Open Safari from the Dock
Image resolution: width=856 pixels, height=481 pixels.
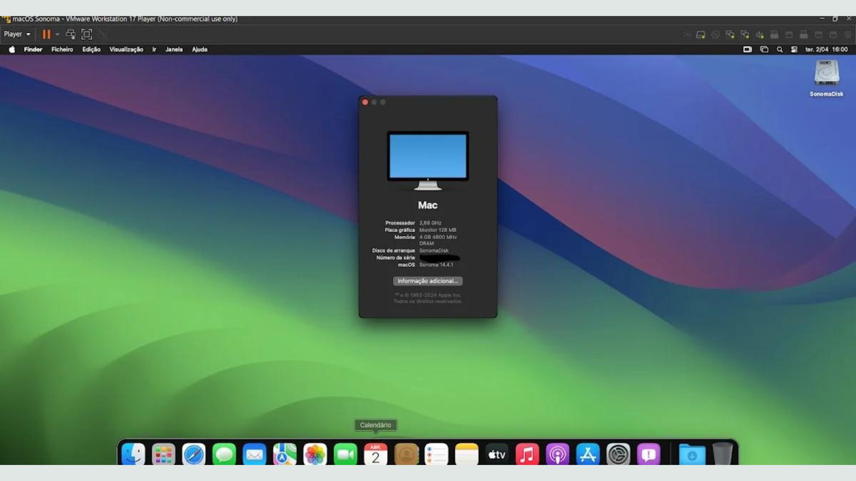pos(193,454)
